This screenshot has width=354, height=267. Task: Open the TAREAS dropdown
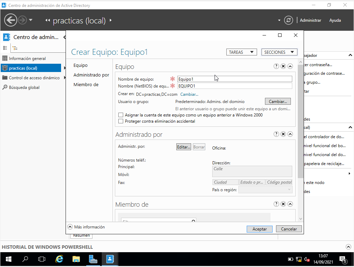242,52
